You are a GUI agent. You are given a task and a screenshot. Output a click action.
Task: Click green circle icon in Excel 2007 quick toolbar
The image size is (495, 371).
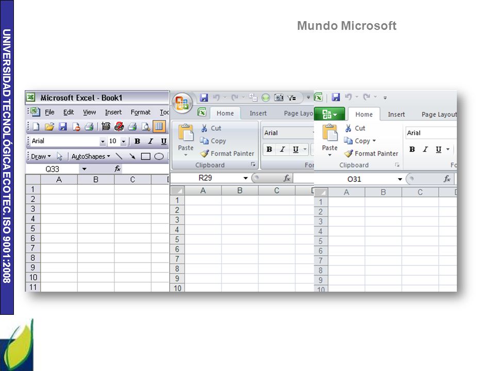click(266, 98)
